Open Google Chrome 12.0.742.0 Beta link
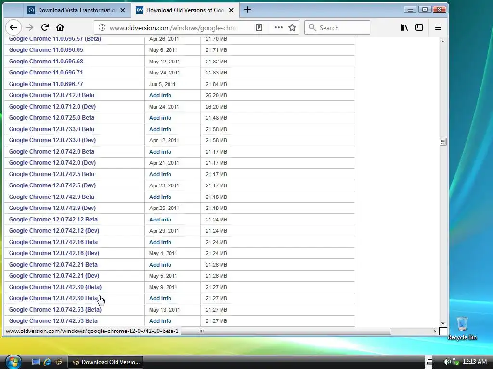 [x=52, y=151]
